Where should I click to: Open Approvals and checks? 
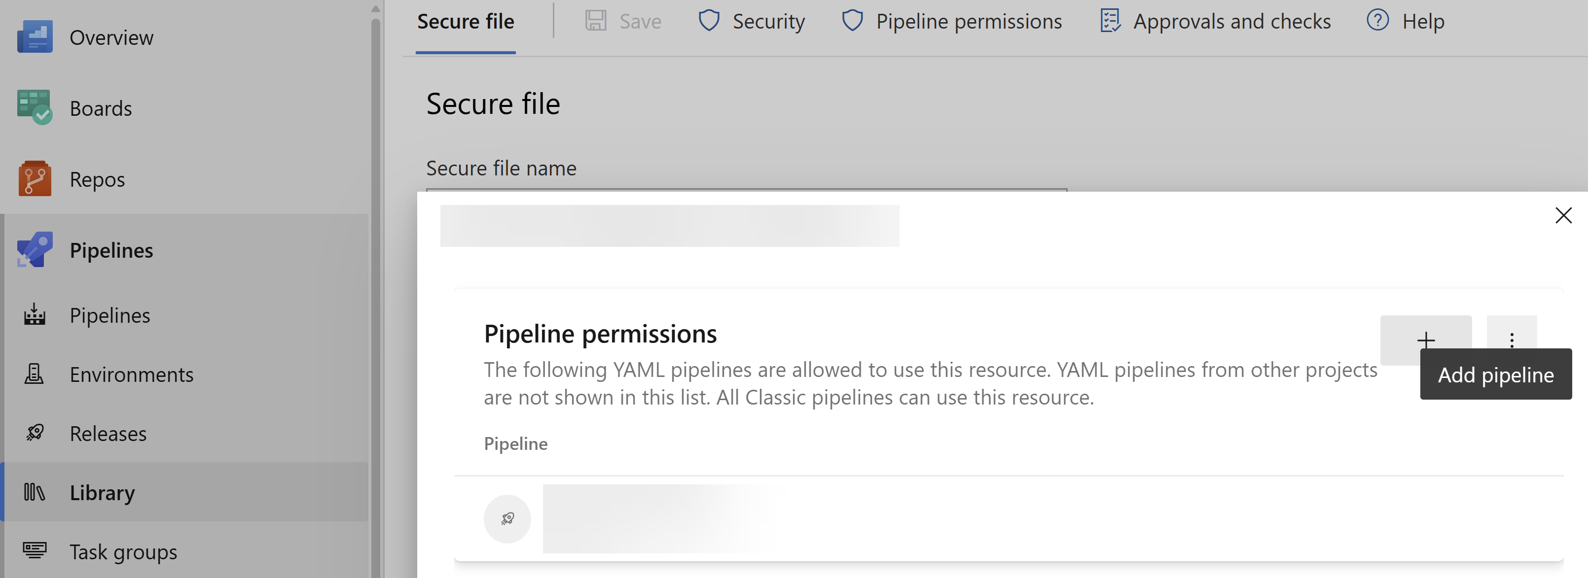(1215, 22)
